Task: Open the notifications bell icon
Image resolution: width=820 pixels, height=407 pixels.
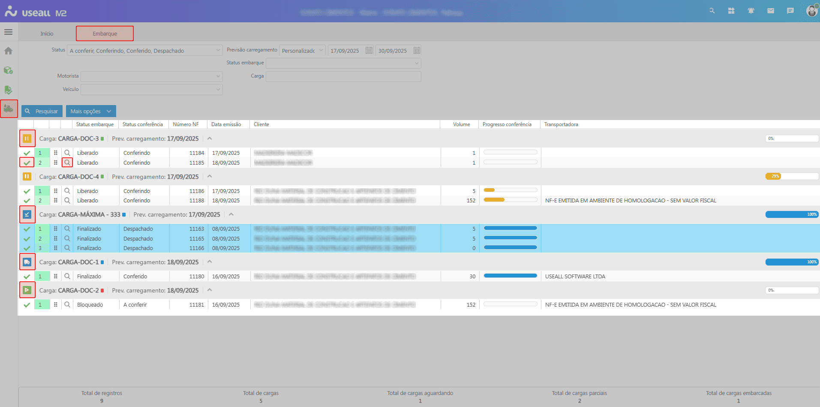Action: (x=751, y=11)
